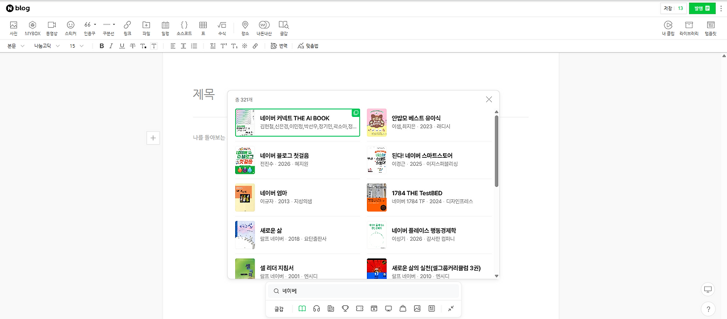
Task: Open the text color picker
Action: (143, 46)
